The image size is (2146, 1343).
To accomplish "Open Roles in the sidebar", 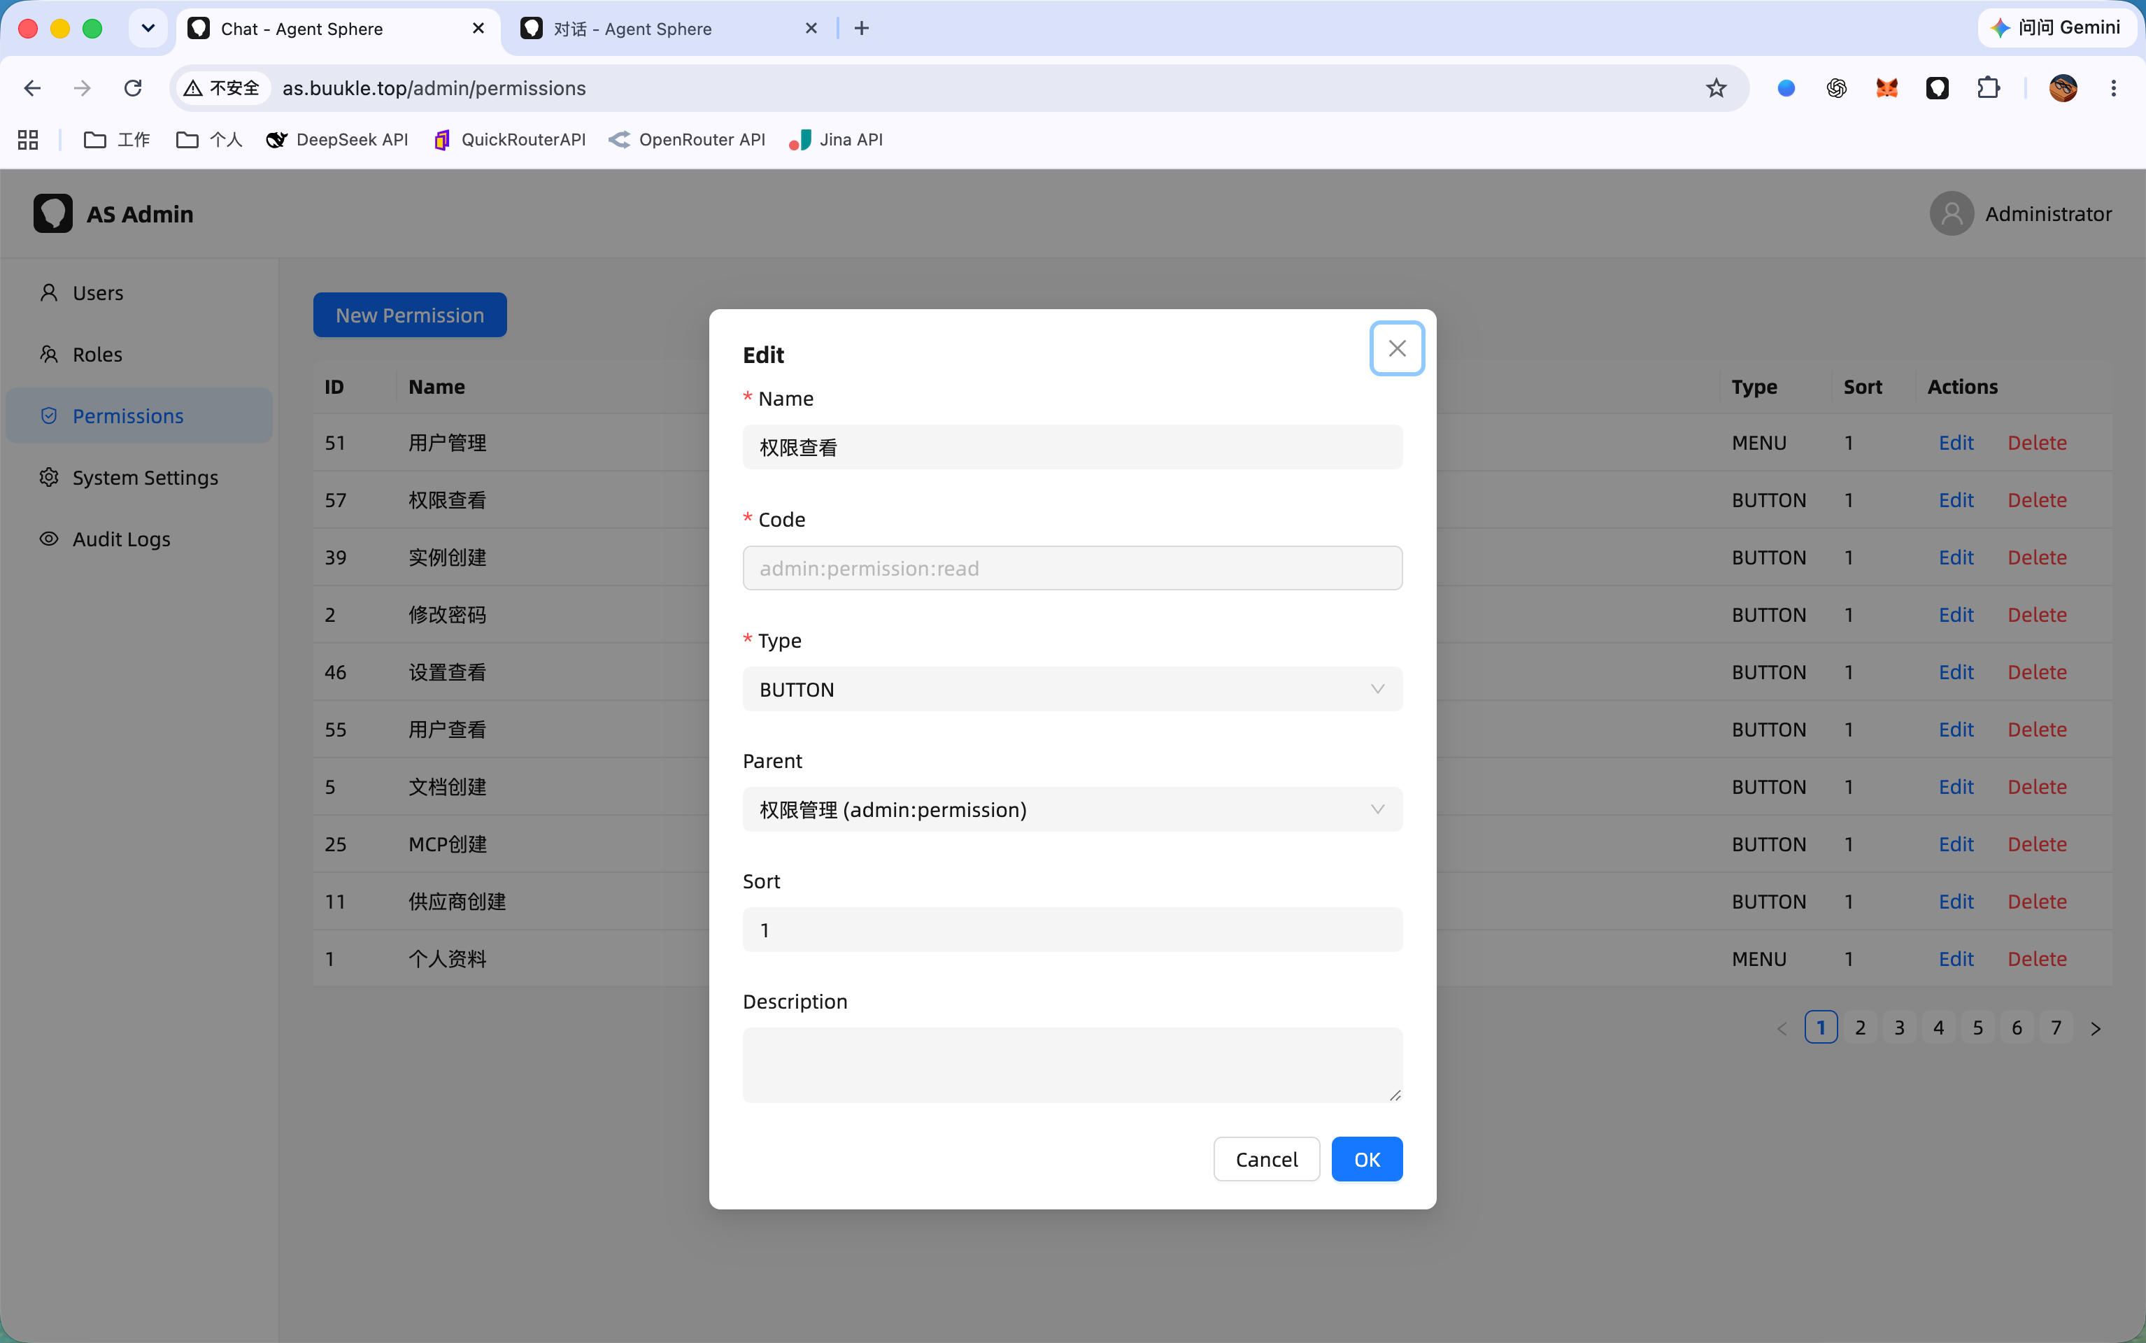I will 139,353.
